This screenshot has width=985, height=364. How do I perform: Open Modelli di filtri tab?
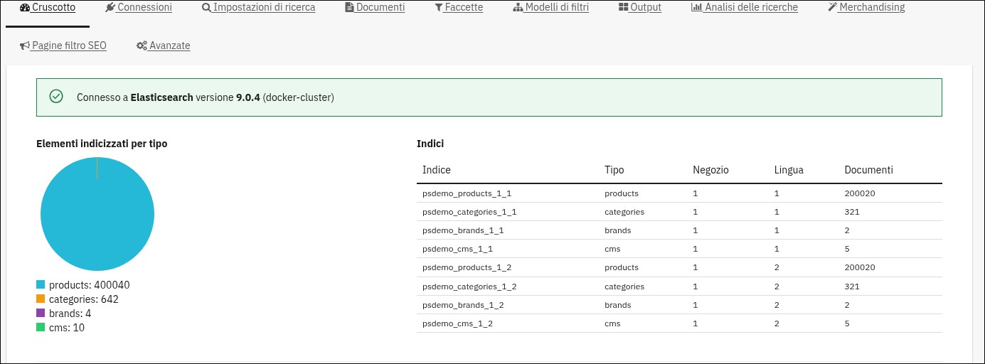click(551, 8)
